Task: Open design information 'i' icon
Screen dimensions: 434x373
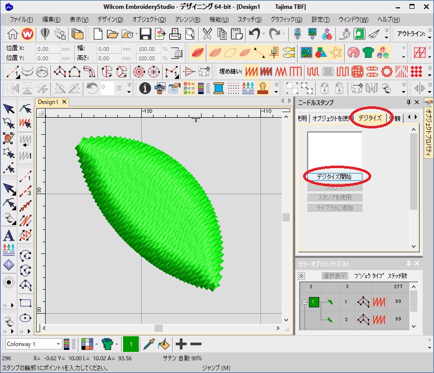Action: coord(145,88)
